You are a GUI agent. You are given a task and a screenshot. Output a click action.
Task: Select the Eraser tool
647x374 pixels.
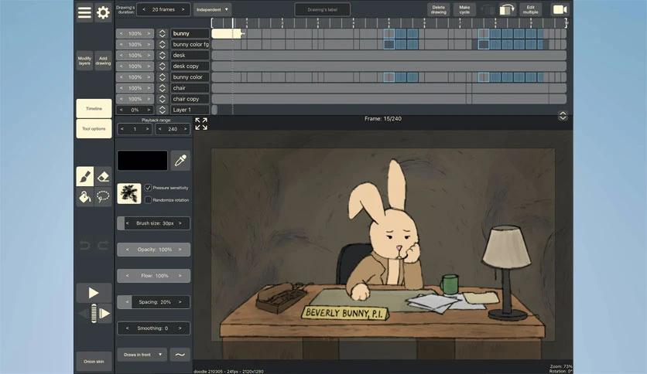[103, 177]
